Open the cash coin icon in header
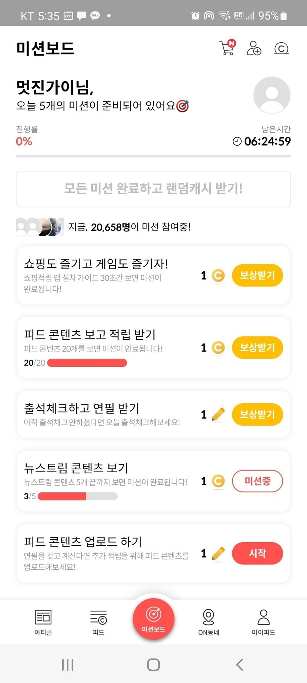This screenshot has height=683, width=307. 281,49
